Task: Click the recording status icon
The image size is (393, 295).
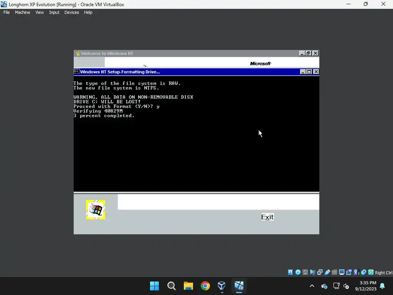Action: click(349, 272)
